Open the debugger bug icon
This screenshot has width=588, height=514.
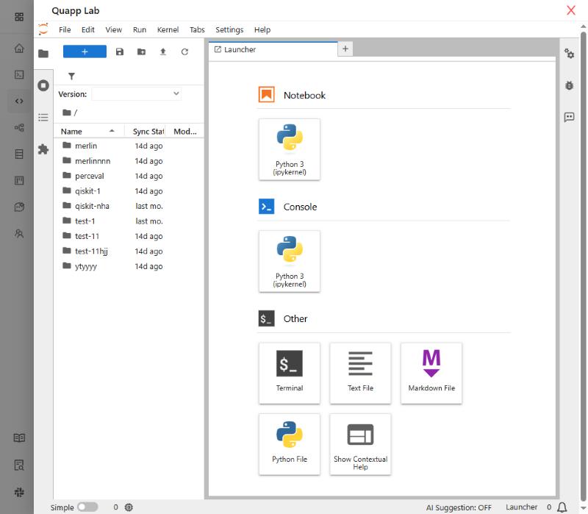569,85
